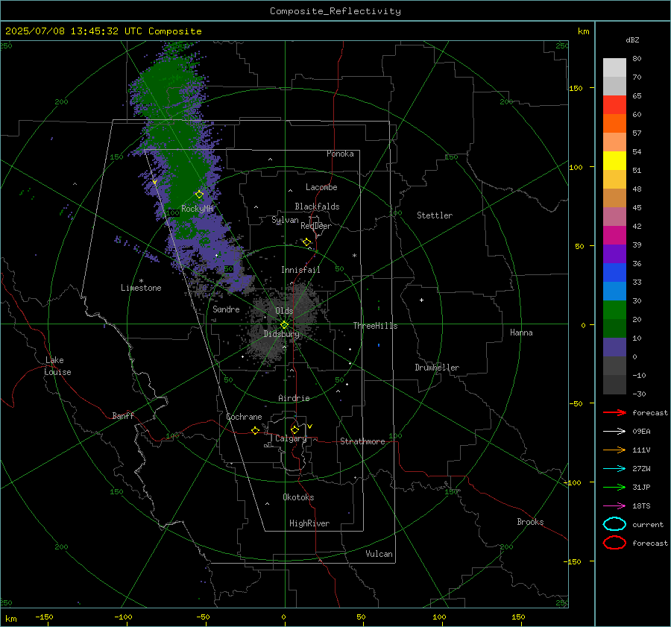Click the ThreeHills city label
671x627 pixels.
[x=375, y=326]
